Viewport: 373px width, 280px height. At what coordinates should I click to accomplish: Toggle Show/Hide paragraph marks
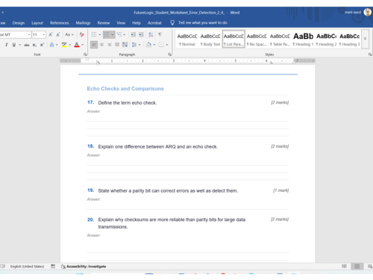click(x=160, y=34)
